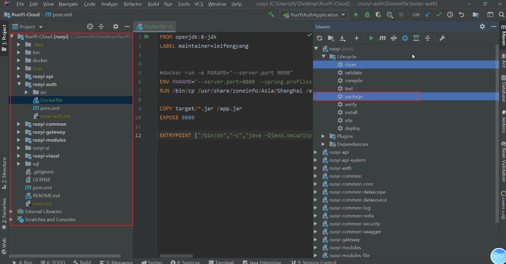Show Git history clock icon
This screenshot has width=506, height=264.
[x=450, y=14]
